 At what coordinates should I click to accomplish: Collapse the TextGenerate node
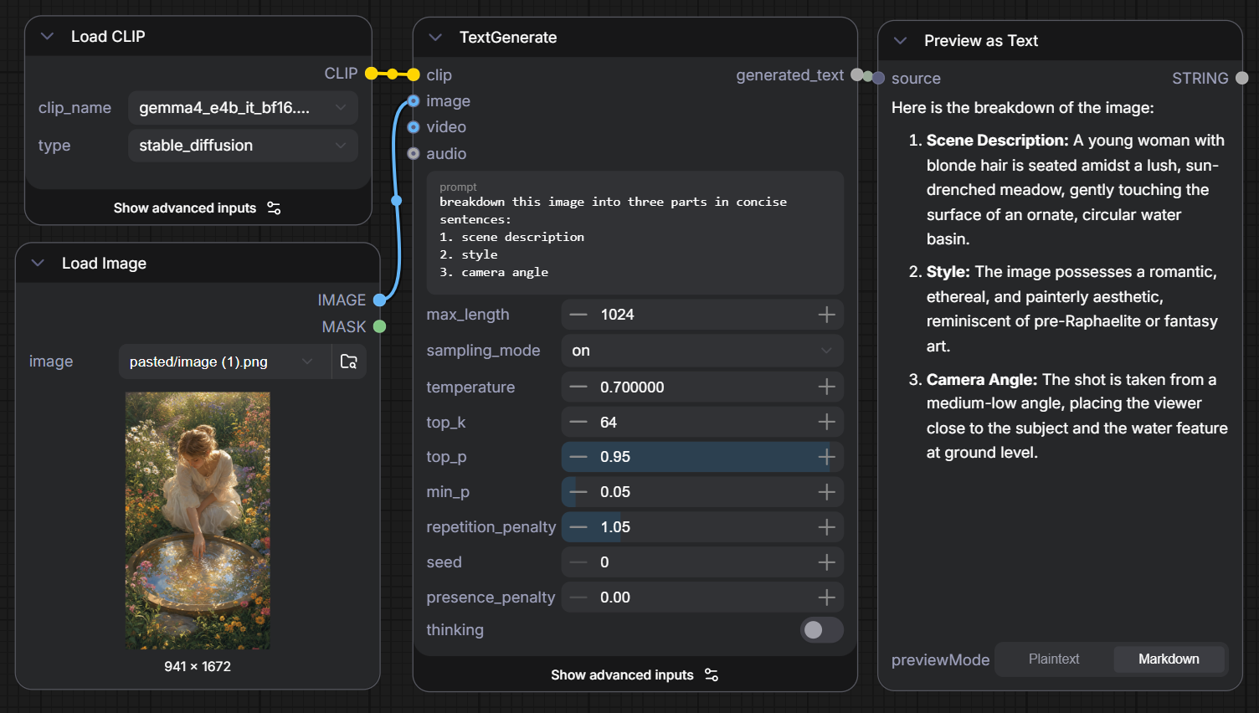[435, 38]
